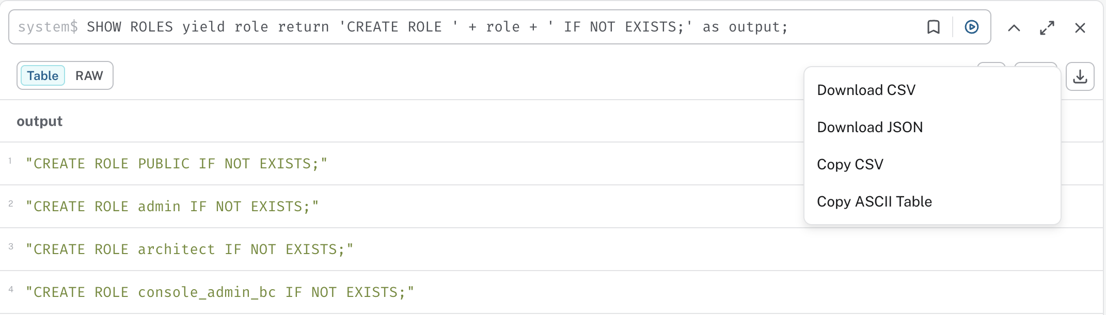
Task: Click the bookmark icon in the editor bar
Action: [x=934, y=28]
